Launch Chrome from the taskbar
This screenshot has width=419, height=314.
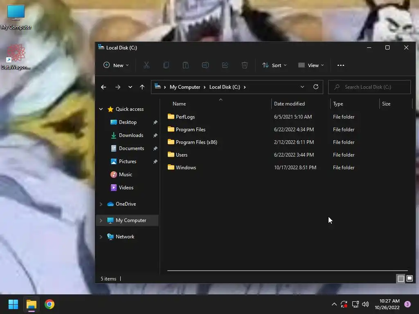tap(50, 304)
